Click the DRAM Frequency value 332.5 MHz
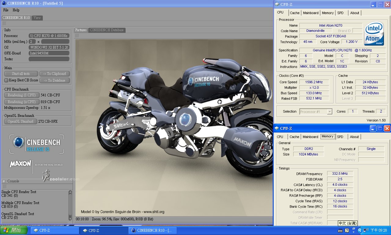This screenshot has height=235, width=391. point(340,174)
